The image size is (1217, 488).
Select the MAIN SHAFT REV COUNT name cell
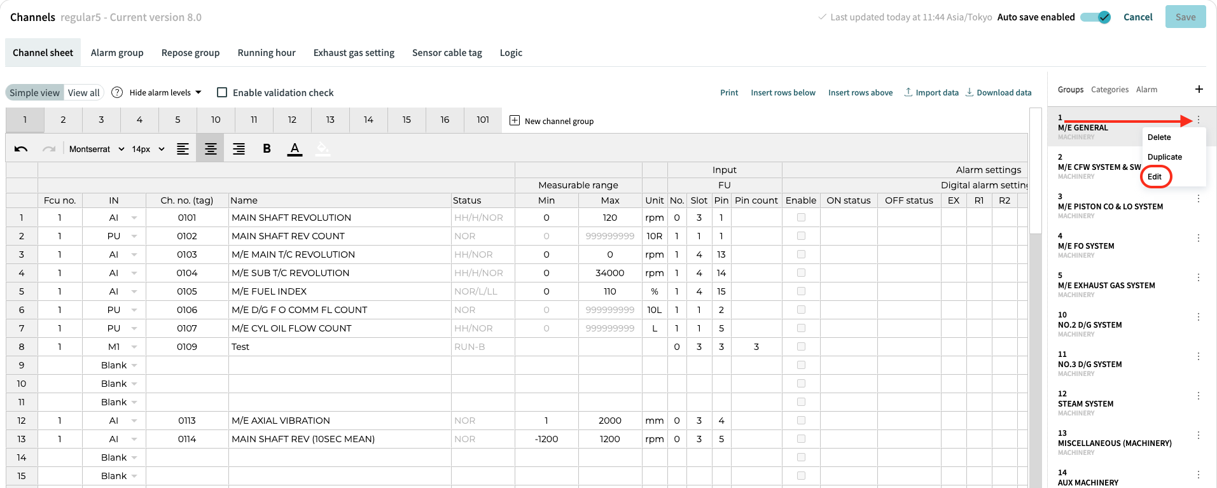(x=340, y=236)
